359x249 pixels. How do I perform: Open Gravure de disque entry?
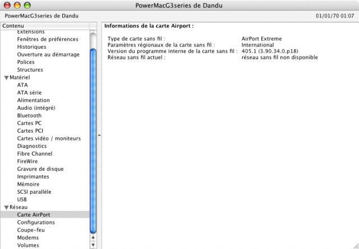click(x=40, y=169)
